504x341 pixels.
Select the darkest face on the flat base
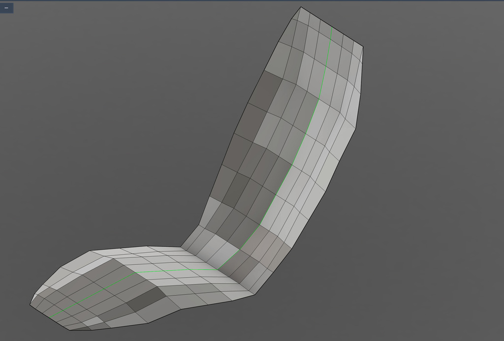pos(147,298)
